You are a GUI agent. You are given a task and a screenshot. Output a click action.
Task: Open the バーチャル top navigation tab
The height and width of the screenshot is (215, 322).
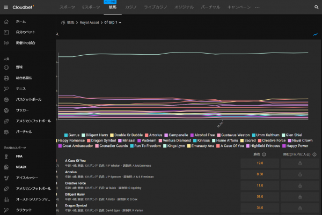pyautogui.click(x=210, y=7)
